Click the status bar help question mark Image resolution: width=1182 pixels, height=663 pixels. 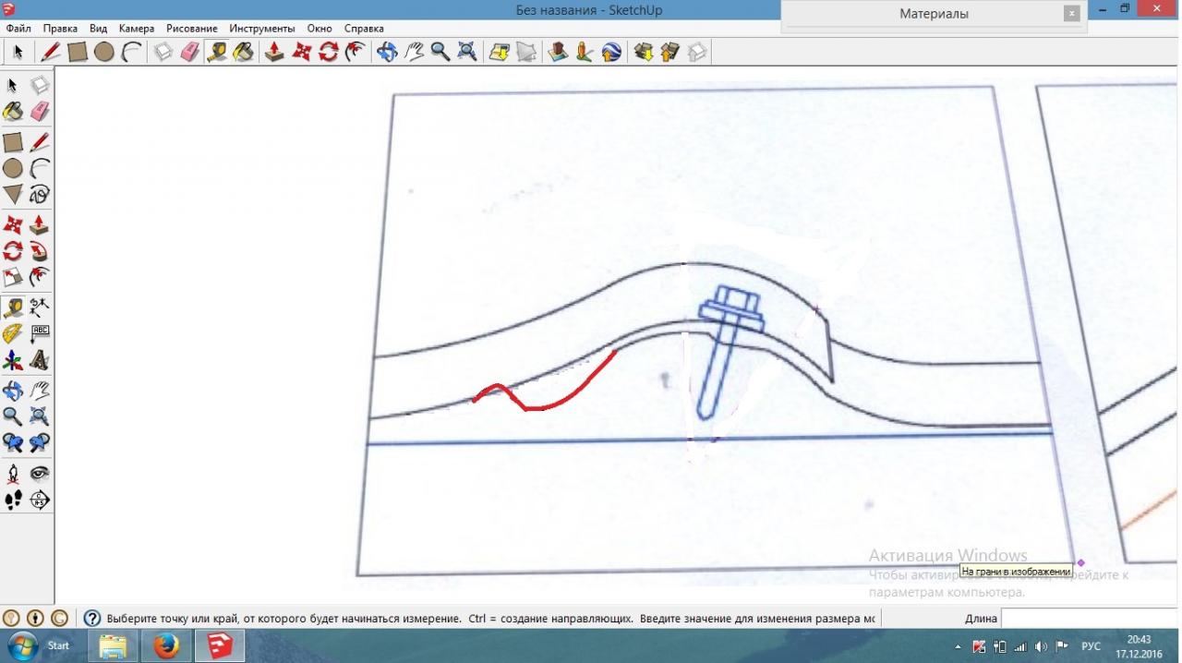pos(92,619)
